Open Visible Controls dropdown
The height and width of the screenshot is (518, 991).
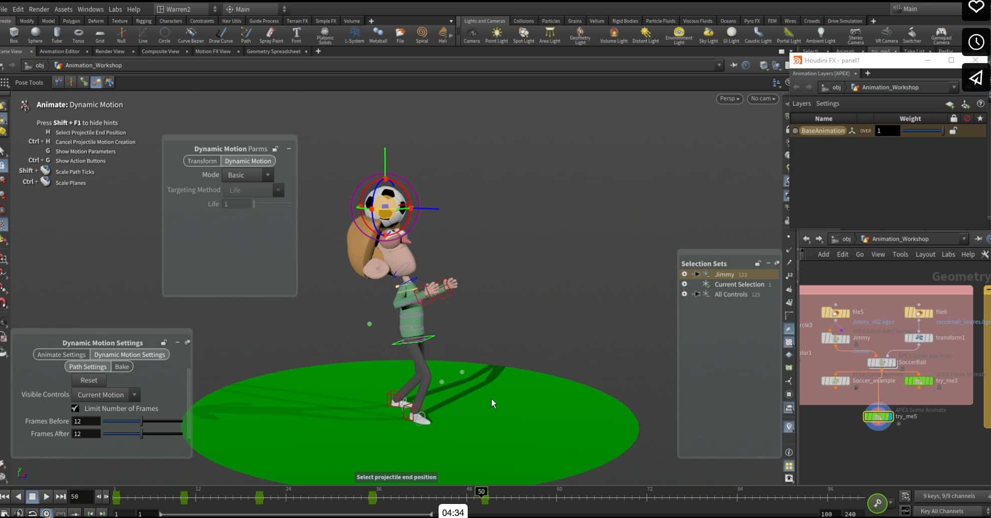click(106, 395)
